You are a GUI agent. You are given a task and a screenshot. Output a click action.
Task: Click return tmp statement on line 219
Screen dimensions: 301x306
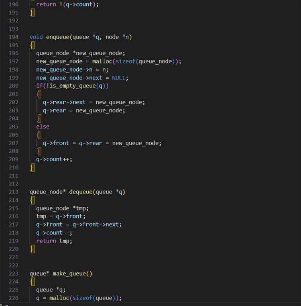[54, 241]
